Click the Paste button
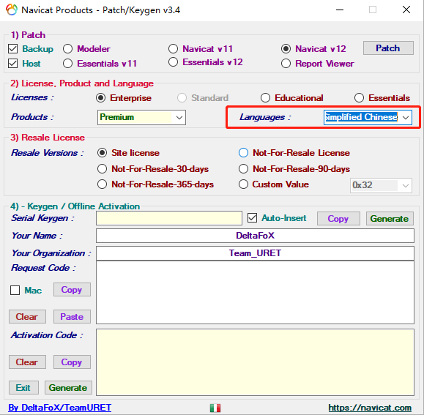 pyautogui.click(x=72, y=317)
